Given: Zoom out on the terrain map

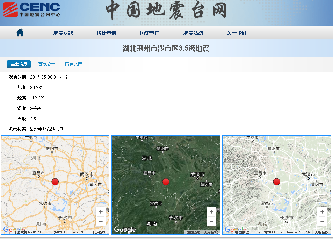Looking at the screenshot, I should click(x=322, y=221).
